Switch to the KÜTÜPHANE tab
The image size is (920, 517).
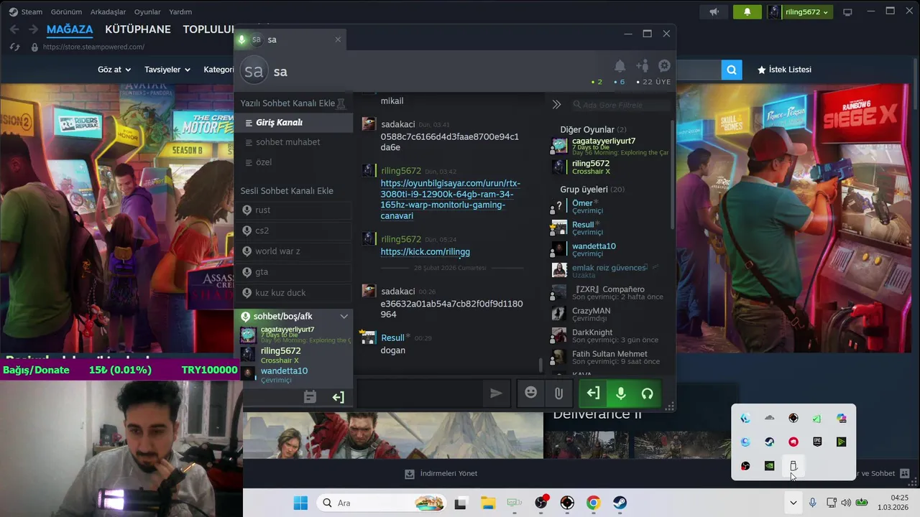point(138,29)
